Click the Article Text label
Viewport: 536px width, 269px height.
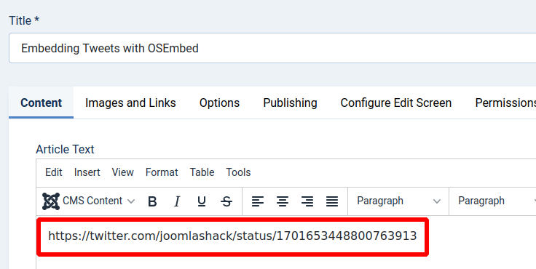click(65, 149)
